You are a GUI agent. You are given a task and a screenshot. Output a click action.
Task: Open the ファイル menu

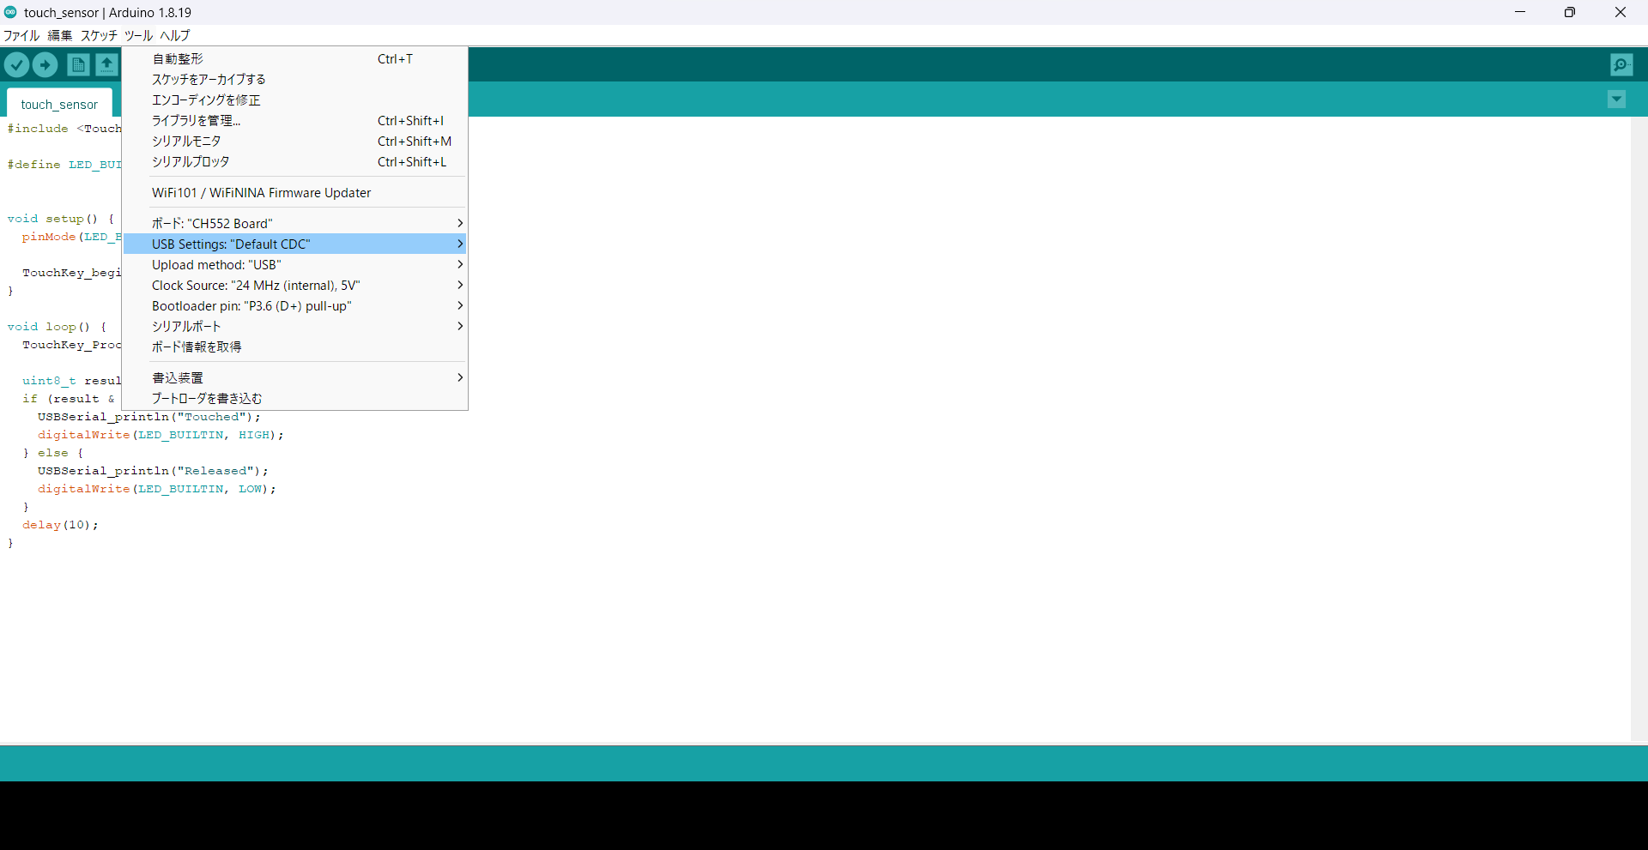(21, 35)
